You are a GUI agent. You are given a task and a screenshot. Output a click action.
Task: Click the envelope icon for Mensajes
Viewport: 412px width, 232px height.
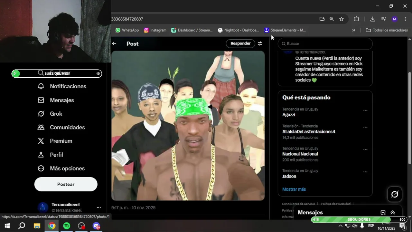41,100
